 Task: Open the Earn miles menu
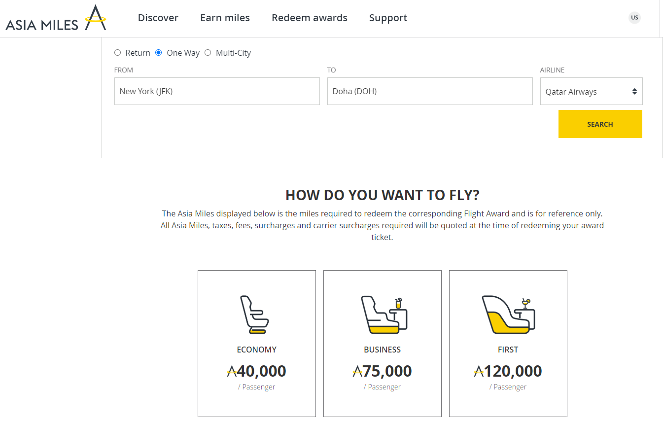pyautogui.click(x=225, y=18)
